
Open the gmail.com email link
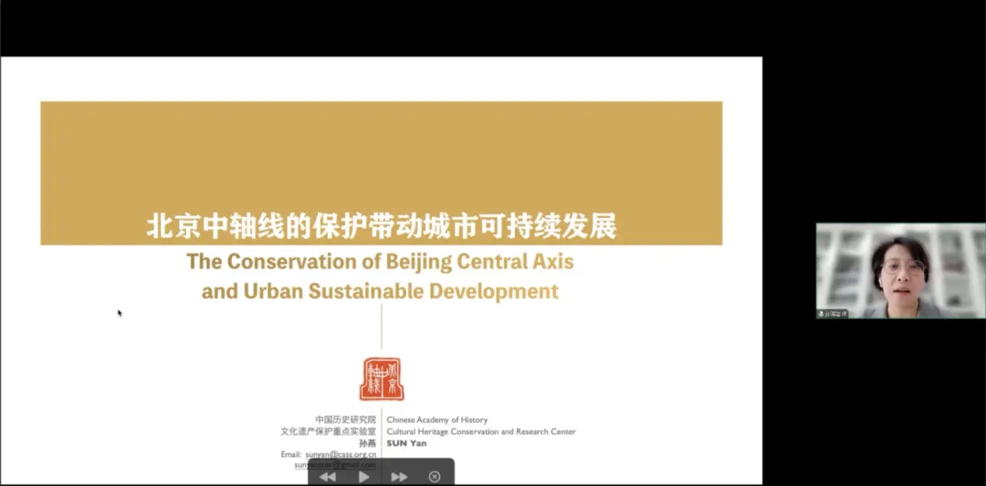click(x=335, y=465)
